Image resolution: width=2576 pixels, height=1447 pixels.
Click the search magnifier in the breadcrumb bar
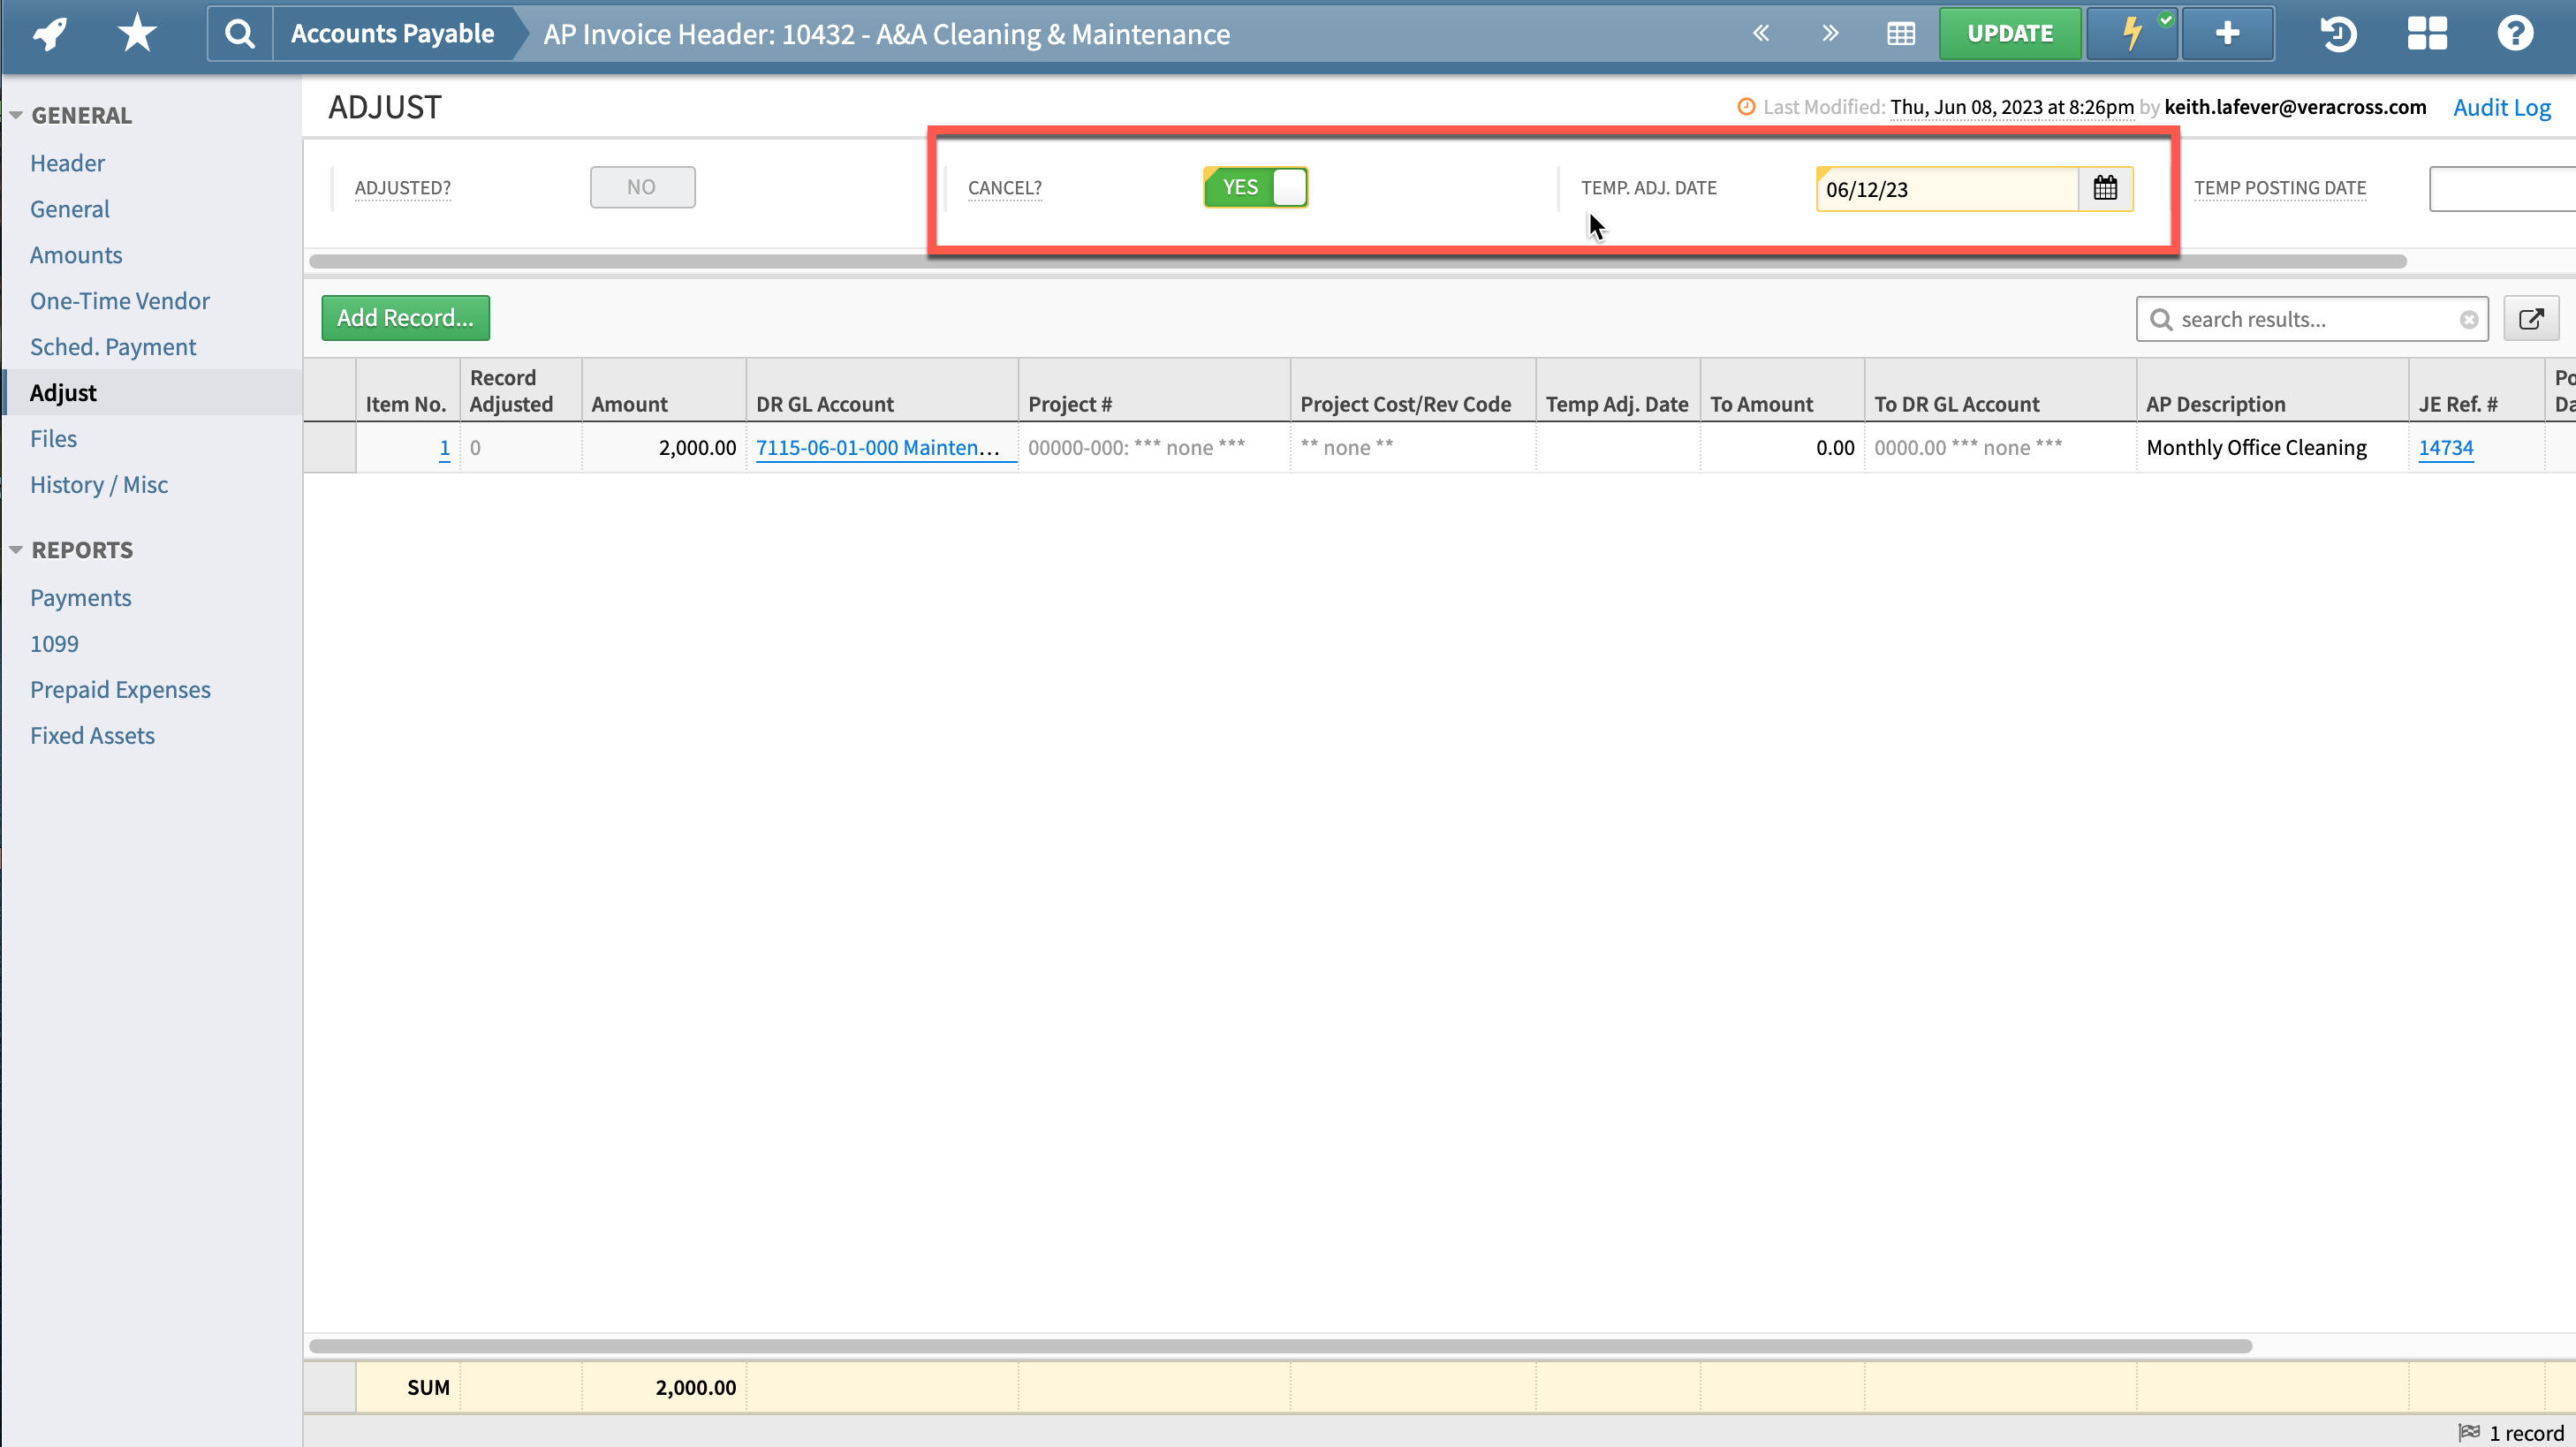point(239,33)
